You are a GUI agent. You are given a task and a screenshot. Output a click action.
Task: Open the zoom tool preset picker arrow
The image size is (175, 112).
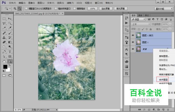10,9
